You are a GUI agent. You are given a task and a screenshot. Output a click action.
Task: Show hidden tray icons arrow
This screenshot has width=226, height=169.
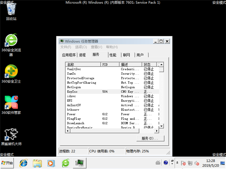click(177, 163)
